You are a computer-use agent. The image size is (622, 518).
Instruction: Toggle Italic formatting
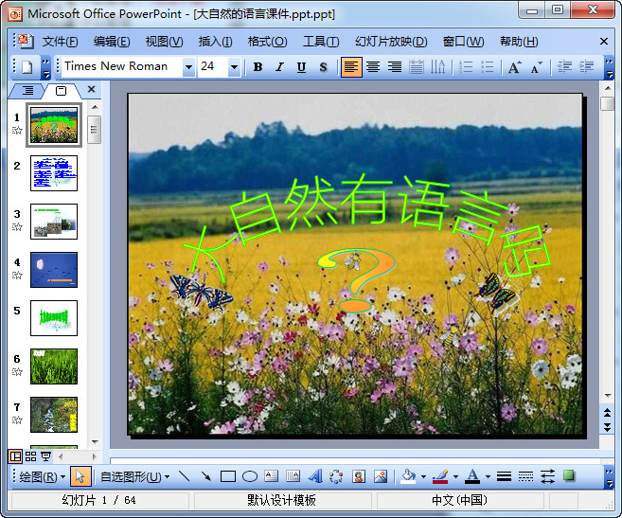[x=279, y=67]
